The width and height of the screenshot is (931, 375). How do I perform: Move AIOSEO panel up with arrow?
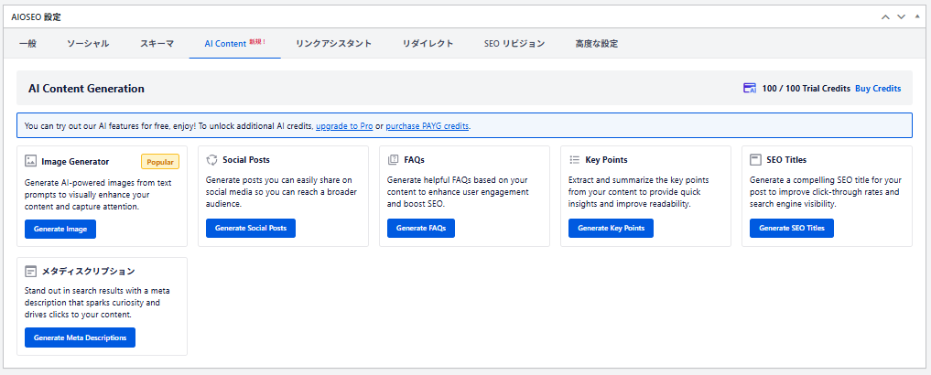pos(885,16)
